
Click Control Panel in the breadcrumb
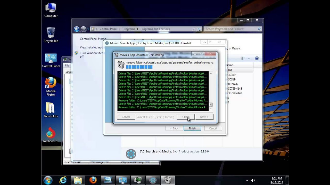108,29
